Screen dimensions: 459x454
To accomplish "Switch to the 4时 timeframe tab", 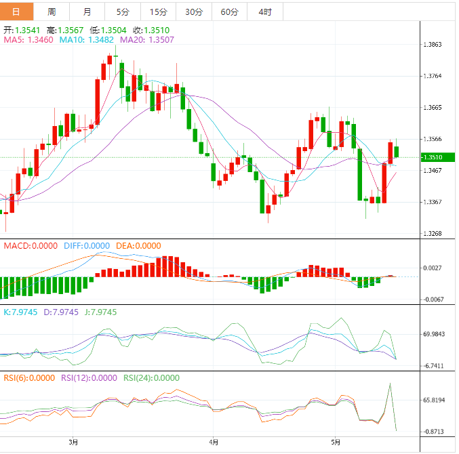I will tap(265, 12).
